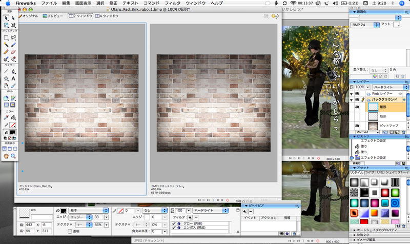The height and width of the screenshot is (244, 410).
Task: Select the Hand tool
Action: pos(6,155)
